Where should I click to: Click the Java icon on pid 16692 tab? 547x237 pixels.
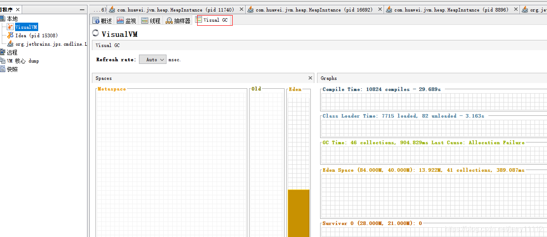coord(250,9)
